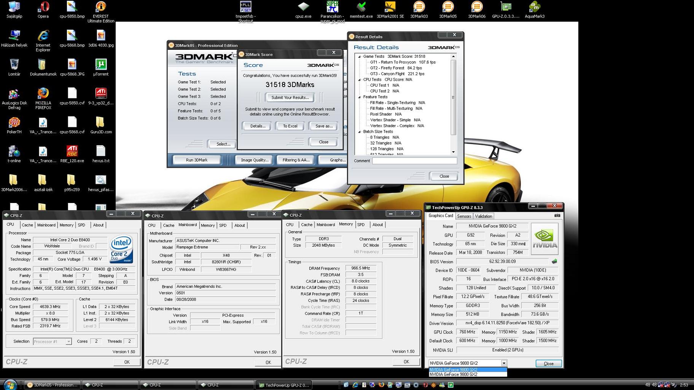The width and height of the screenshot is (694, 390).
Task: Open SPD tab in the Memory CPU-Z window
Action: click(361, 225)
